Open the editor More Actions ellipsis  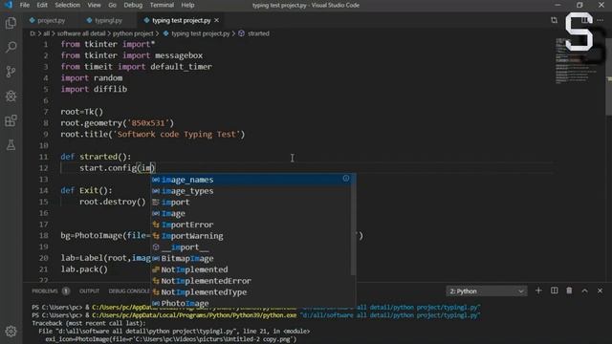tap(600, 20)
